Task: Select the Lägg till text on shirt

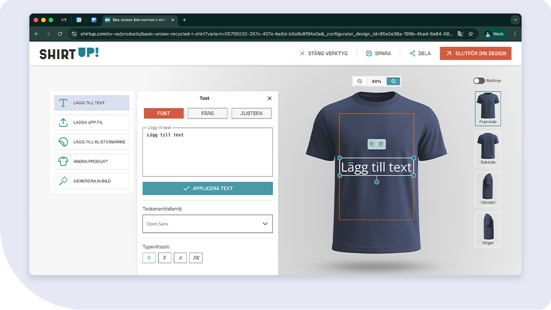Action: (376, 167)
